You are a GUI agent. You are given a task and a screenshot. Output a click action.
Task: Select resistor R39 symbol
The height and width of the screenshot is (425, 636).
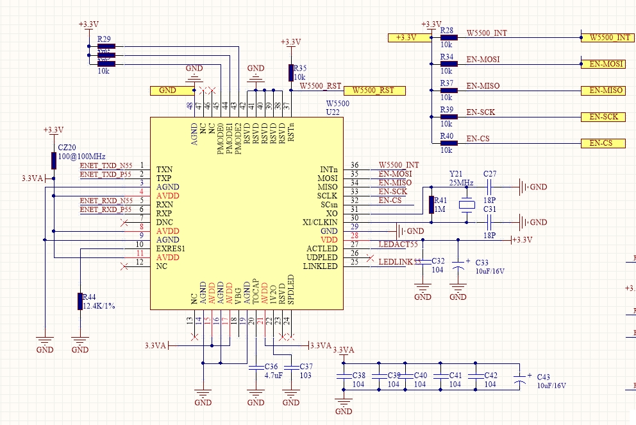449,117
